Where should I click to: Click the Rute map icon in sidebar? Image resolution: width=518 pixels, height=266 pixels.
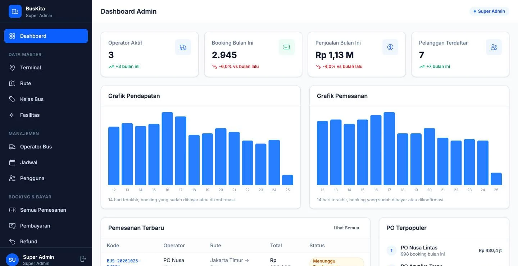tap(12, 83)
